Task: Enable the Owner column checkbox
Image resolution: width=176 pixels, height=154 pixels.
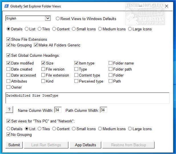Action: (9, 87)
